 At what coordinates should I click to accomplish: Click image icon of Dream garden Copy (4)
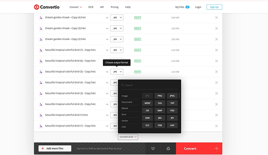pos(41,17)
